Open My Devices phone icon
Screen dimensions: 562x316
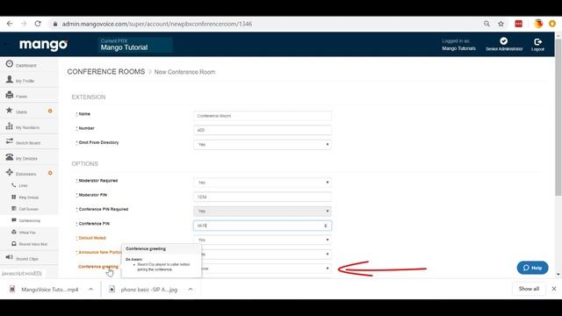click(x=10, y=157)
